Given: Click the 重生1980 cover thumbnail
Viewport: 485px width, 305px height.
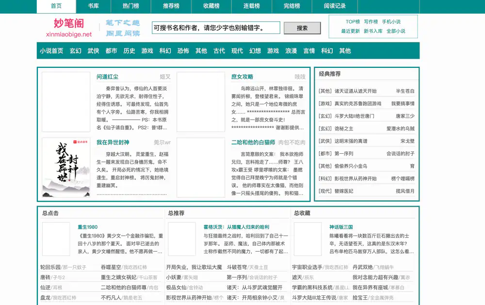Looking at the screenshot, I should pyautogui.click(x=56, y=239).
